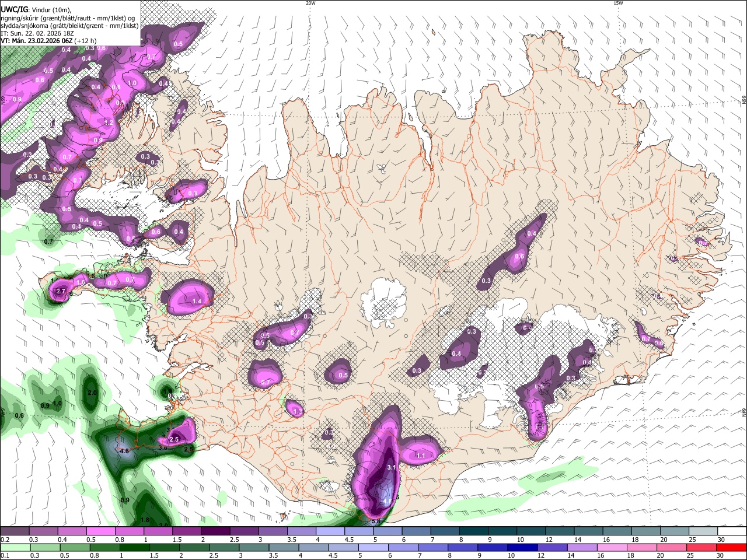Click the 3.1 precipitation value on map
The height and width of the screenshot is (560, 747).
392,467
